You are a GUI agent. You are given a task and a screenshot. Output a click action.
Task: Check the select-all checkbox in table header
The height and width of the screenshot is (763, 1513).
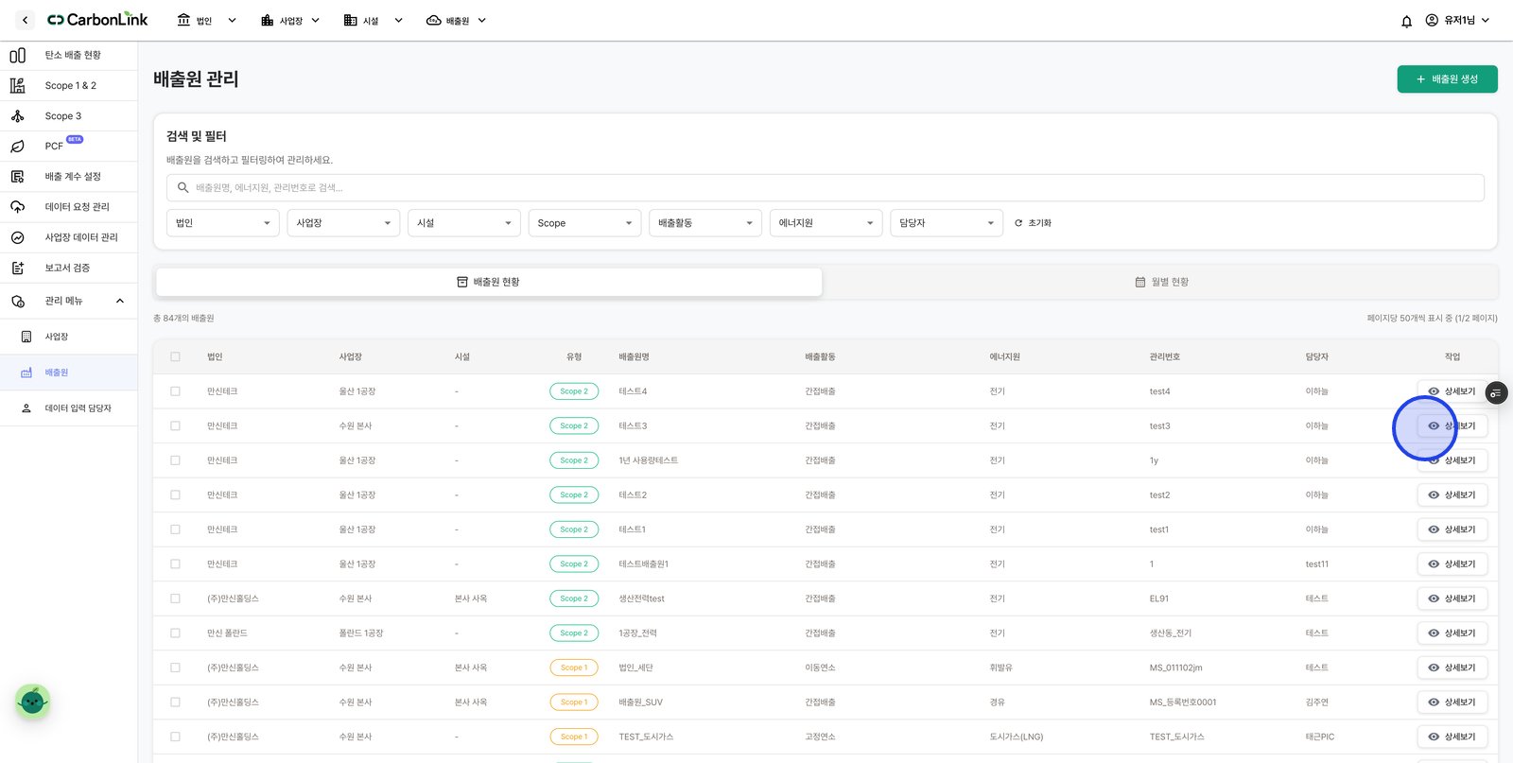[x=175, y=356]
